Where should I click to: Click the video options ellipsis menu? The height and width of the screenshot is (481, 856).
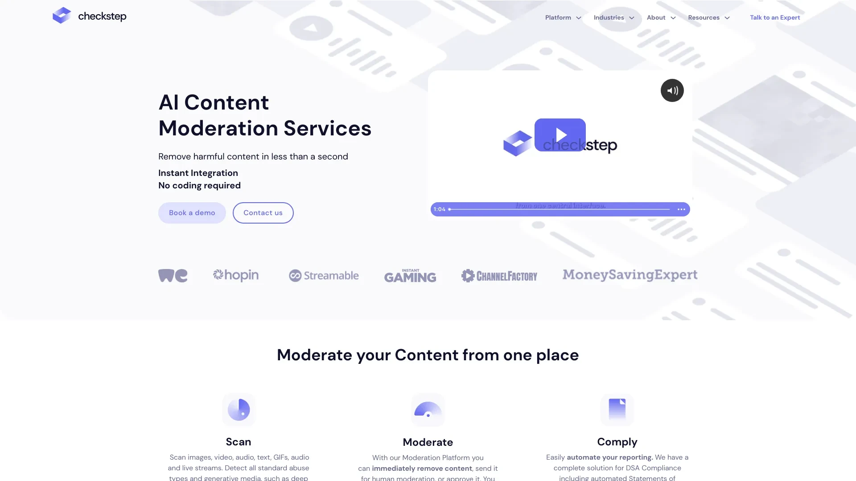point(681,209)
